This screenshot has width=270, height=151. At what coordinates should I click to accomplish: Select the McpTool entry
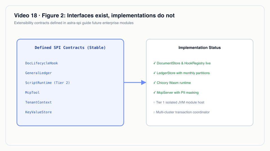(x=32, y=93)
